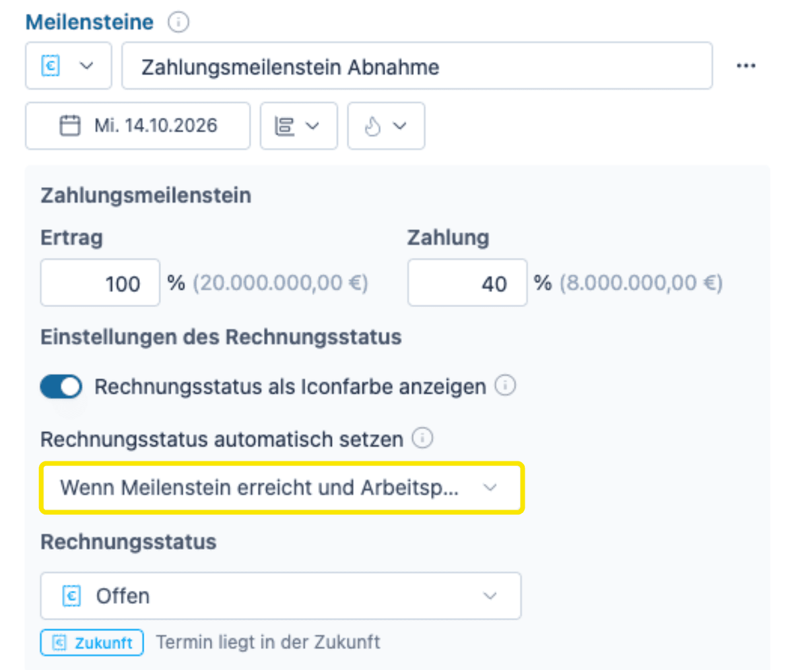
Task: Edit the Ertrag percentage field
Action: [x=100, y=283]
